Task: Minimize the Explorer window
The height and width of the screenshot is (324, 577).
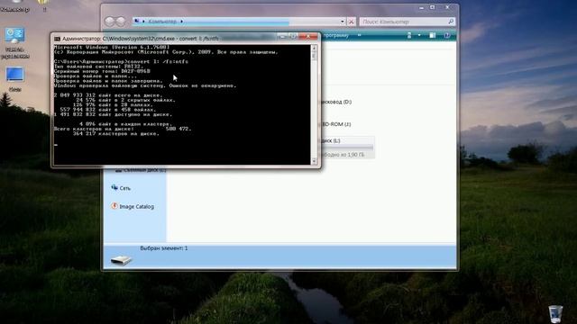Action: [421, 7]
